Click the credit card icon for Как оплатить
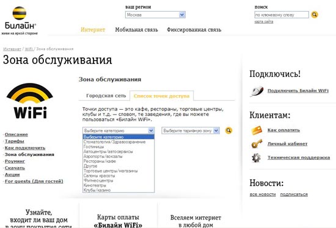336x228 pixels. click(257, 130)
